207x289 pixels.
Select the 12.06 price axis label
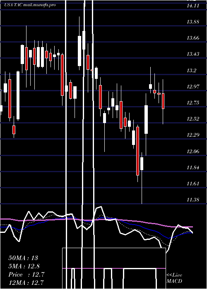[x=193, y=152]
